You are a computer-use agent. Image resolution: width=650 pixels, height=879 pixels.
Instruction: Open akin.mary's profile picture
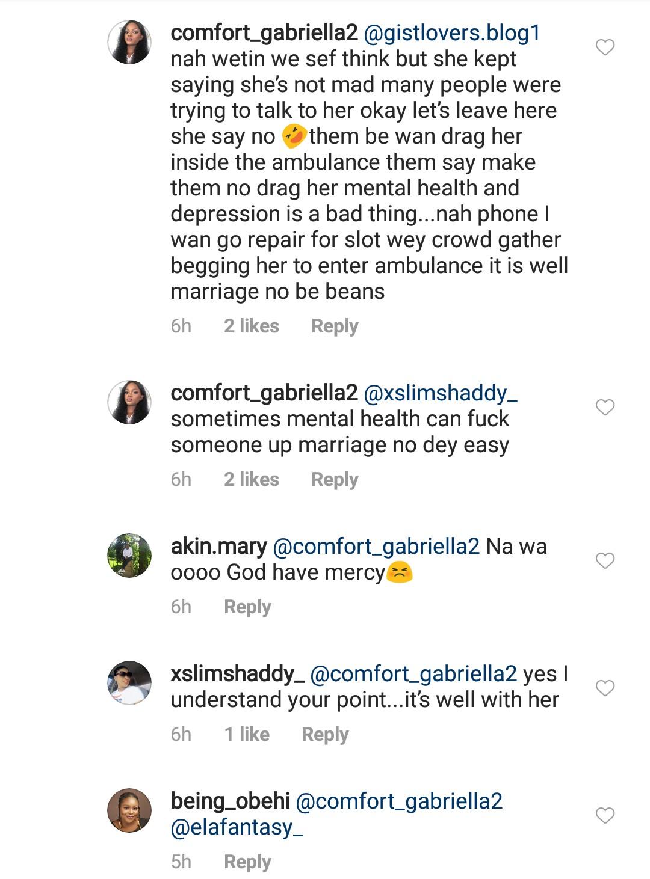coord(129,555)
